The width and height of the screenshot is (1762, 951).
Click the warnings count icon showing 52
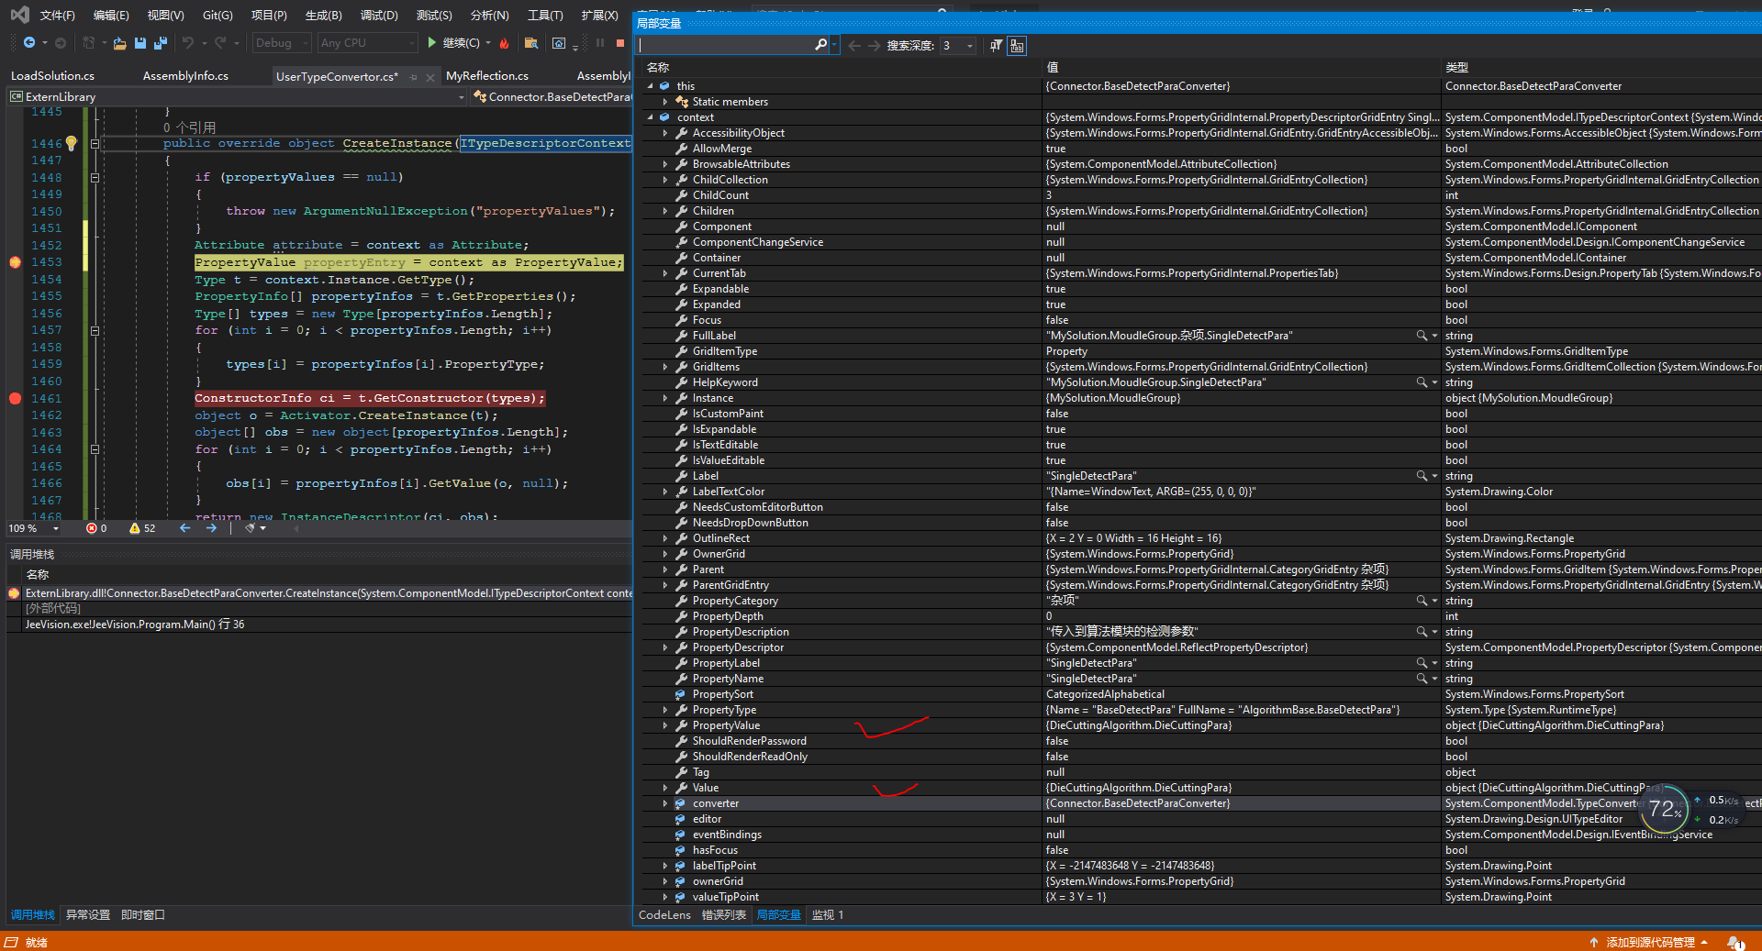135,528
